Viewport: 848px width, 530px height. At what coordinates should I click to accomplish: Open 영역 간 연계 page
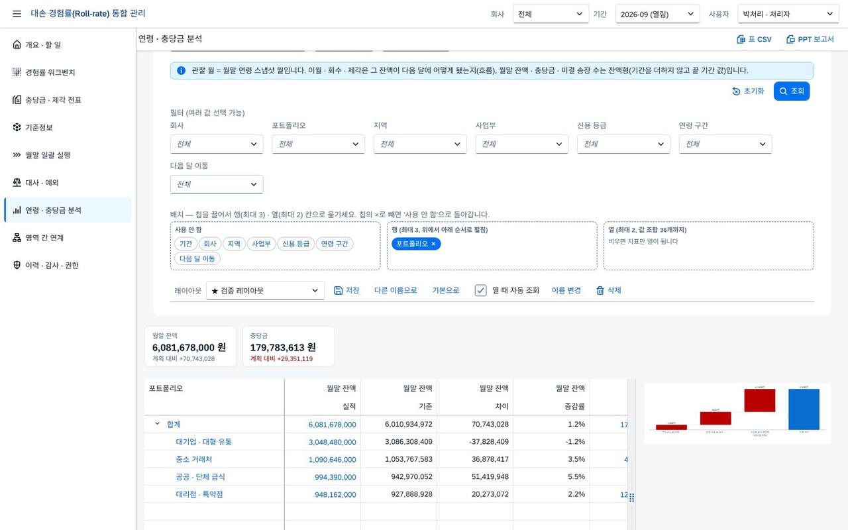[68, 238]
